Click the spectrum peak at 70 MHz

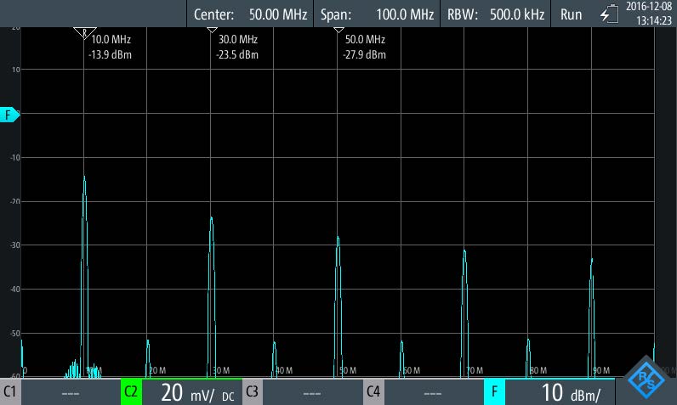click(x=464, y=252)
